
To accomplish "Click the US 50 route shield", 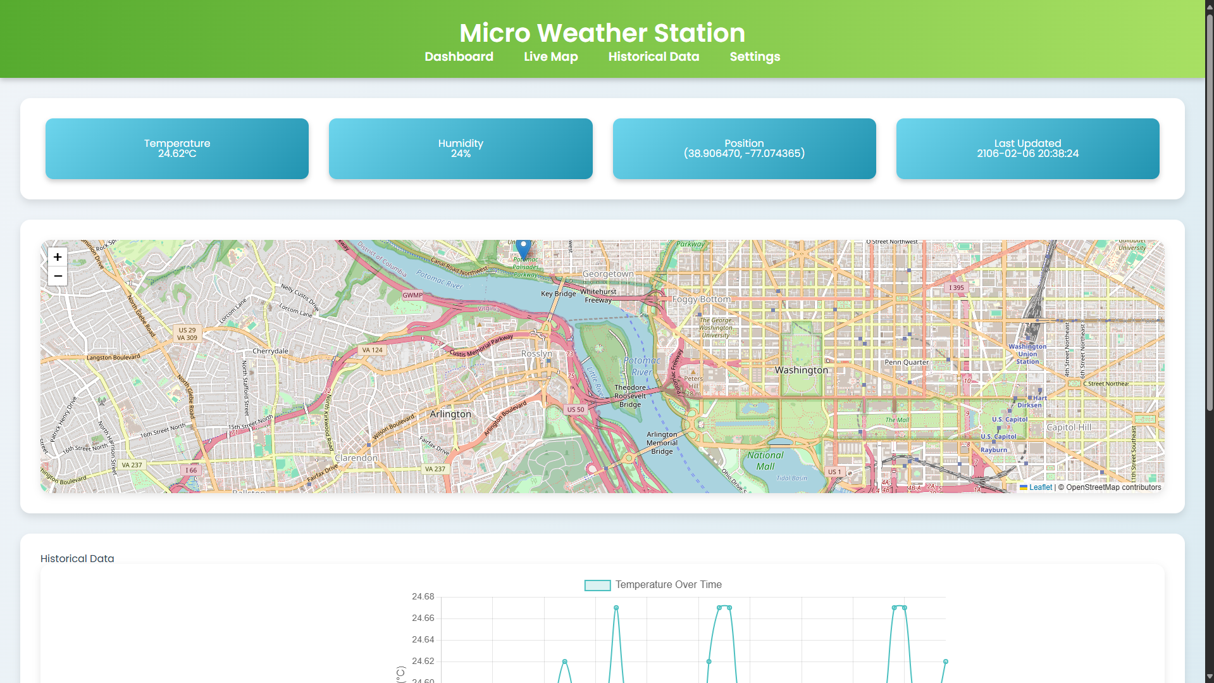I will tap(576, 410).
